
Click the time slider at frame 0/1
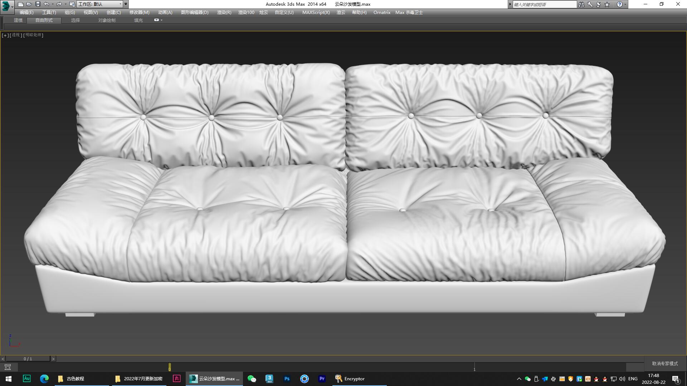pos(28,358)
